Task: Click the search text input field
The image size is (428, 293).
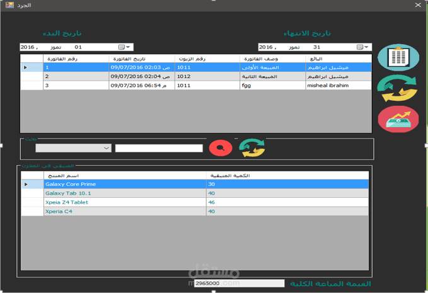Action: (x=159, y=148)
